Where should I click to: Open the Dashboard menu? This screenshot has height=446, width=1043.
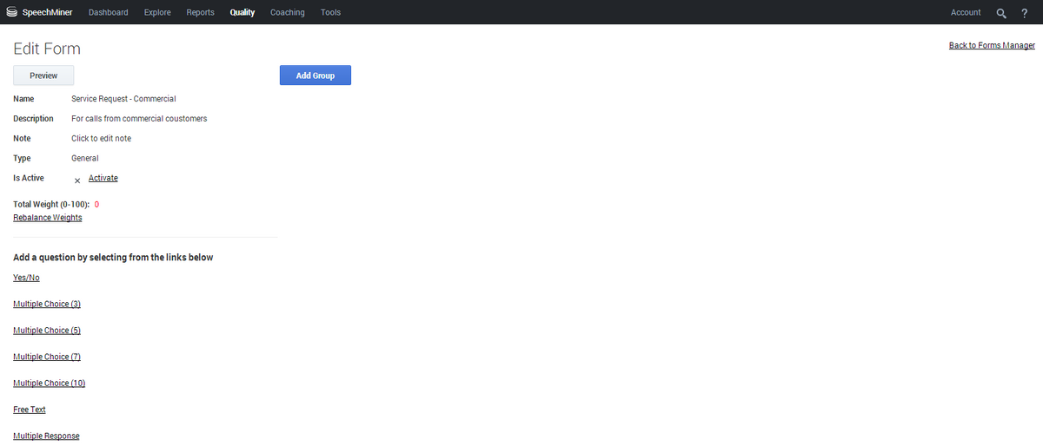[108, 13]
